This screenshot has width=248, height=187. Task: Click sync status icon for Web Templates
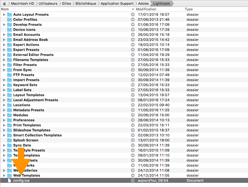pyautogui.click(x=133, y=175)
